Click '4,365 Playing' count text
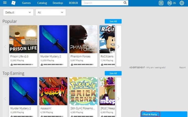Screen dimensions: 188x117 point(77,112)
